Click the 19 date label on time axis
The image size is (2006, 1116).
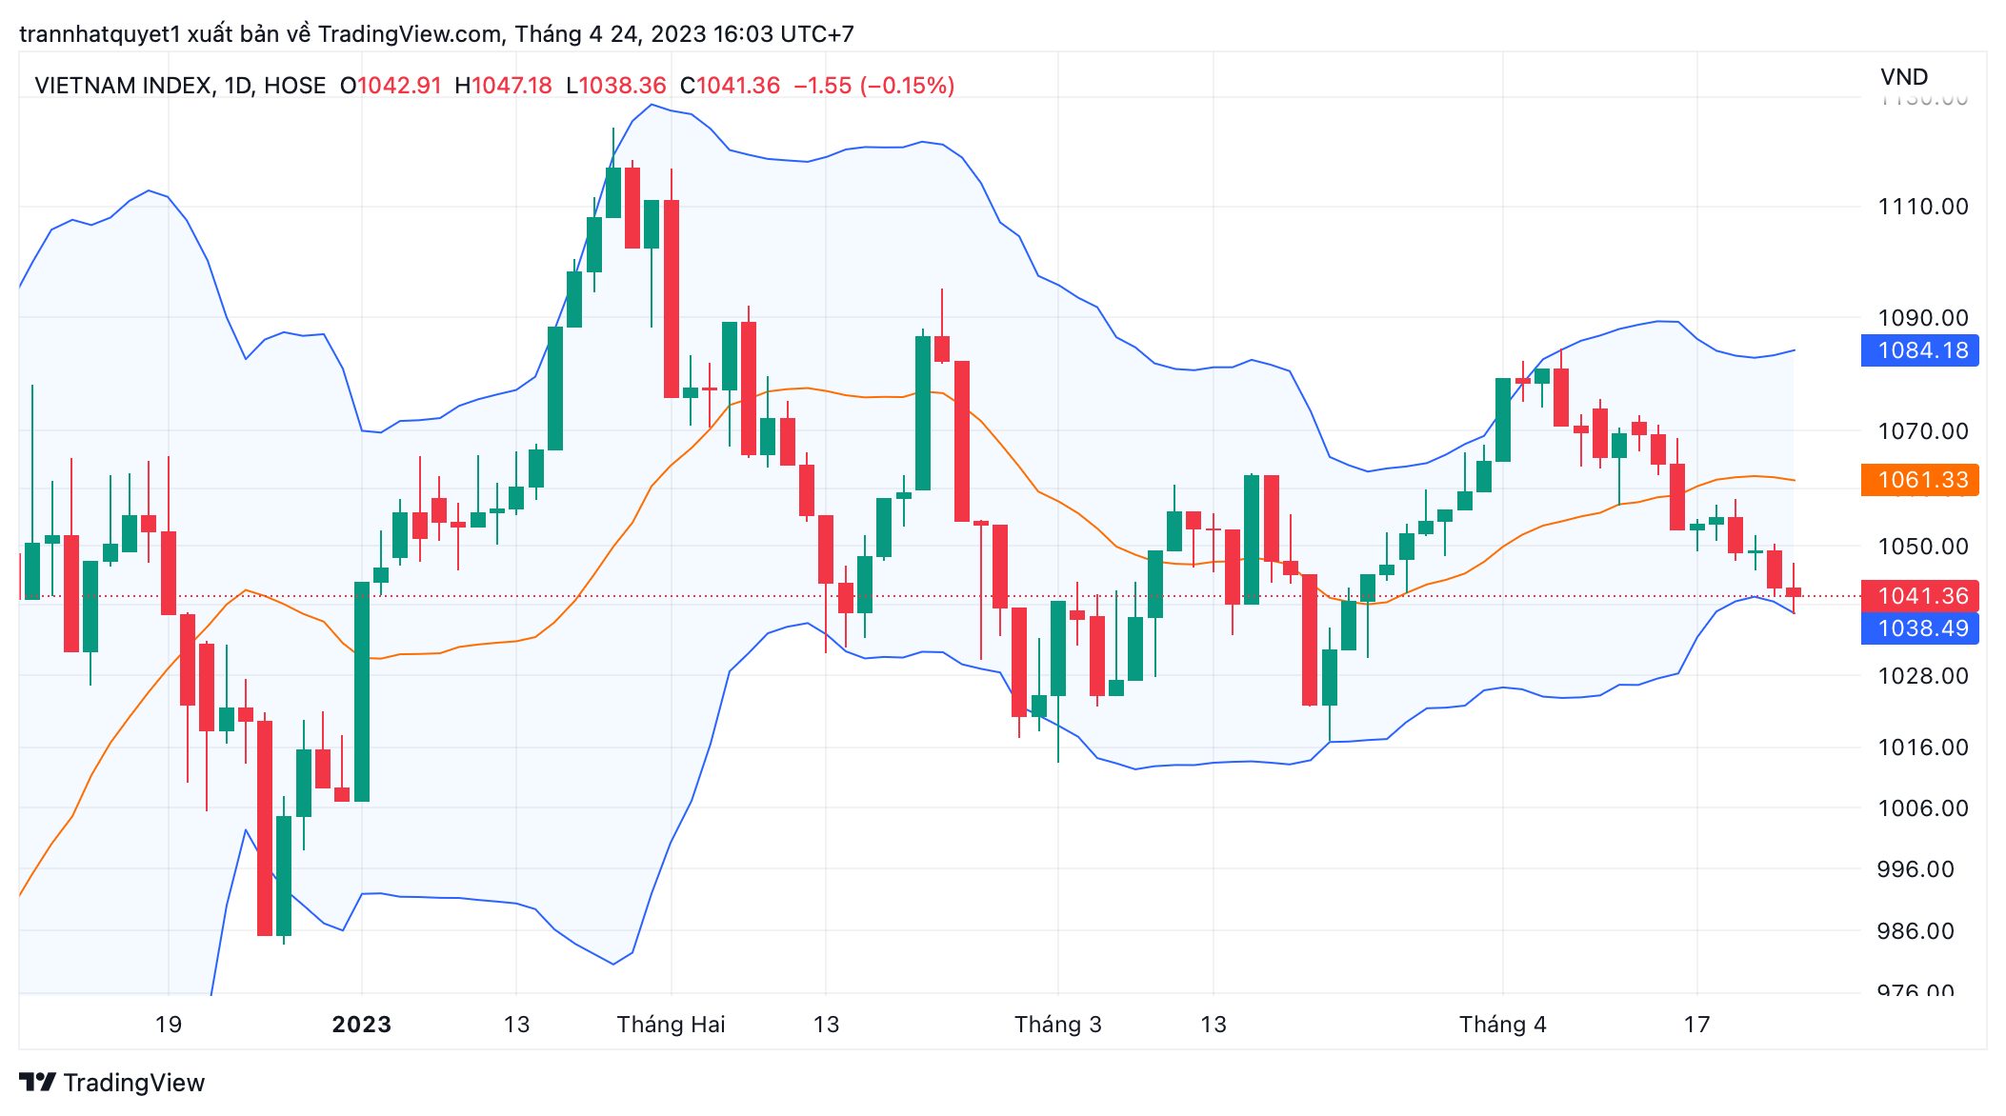(169, 1025)
